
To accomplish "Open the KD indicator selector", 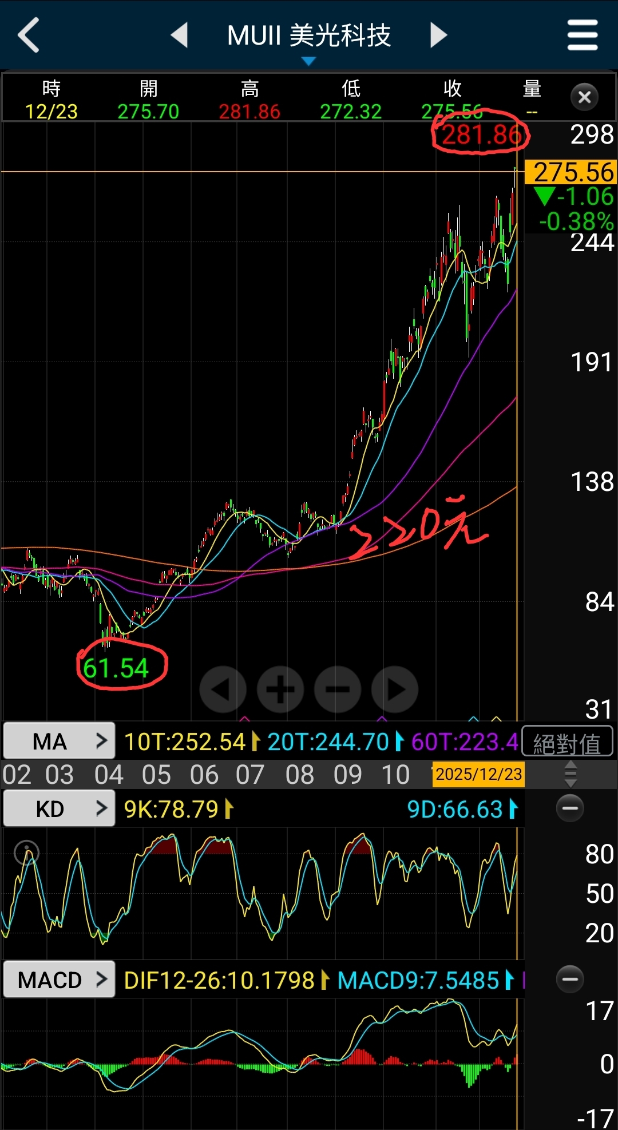I will [x=60, y=808].
